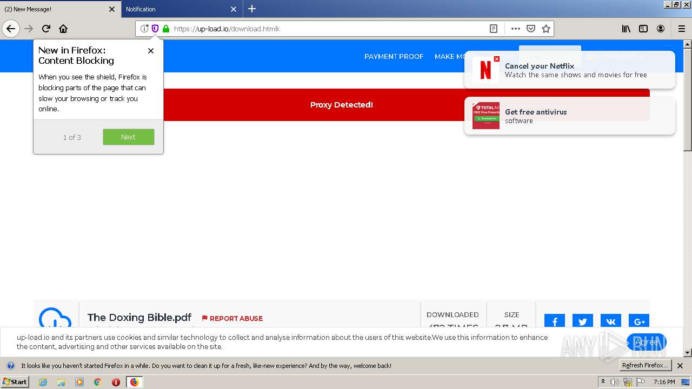Click the green padlock connection icon
This screenshot has height=389, width=692.
[166, 29]
